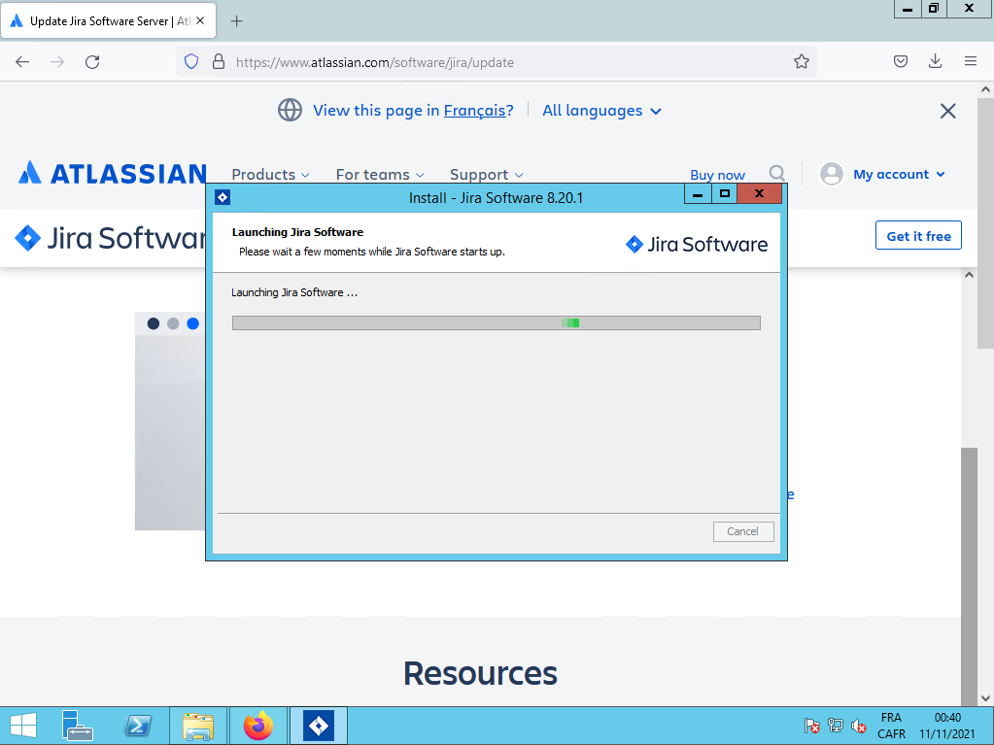The width and height of the screenshot is (994, 745).
Task: Open File Explorer from the taskbar
Action: coord(198,726)
